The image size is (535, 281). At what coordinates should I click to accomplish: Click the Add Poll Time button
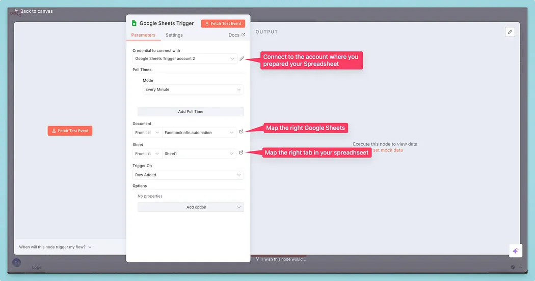(x=191, y=112)
